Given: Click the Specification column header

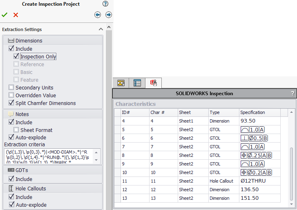Looking at the screenshot, I should click(x=260, y=112).
